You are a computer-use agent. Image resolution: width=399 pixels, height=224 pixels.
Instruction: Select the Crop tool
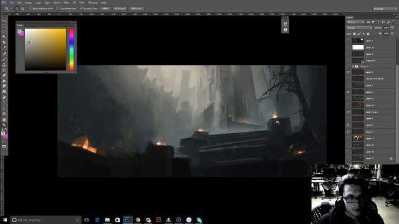tap(4, 42)
